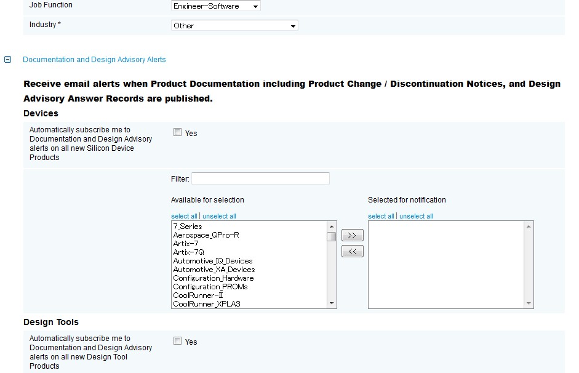Click up arrow of selected list scrollbar
Viewport: 579px width, 373px height.
(x=529, y=227)
